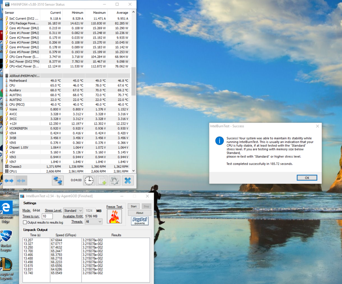Screen dimensions: 342x284
Task: Click the HWiNFO scrollbar down arrow
Action: pos(133,171)
